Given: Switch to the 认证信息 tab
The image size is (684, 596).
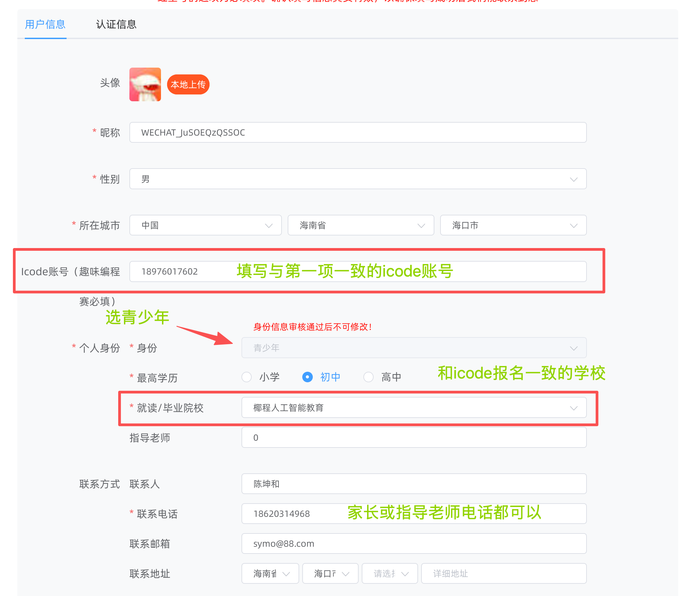Looking at the screenshot, I should (x=116, y=24).
